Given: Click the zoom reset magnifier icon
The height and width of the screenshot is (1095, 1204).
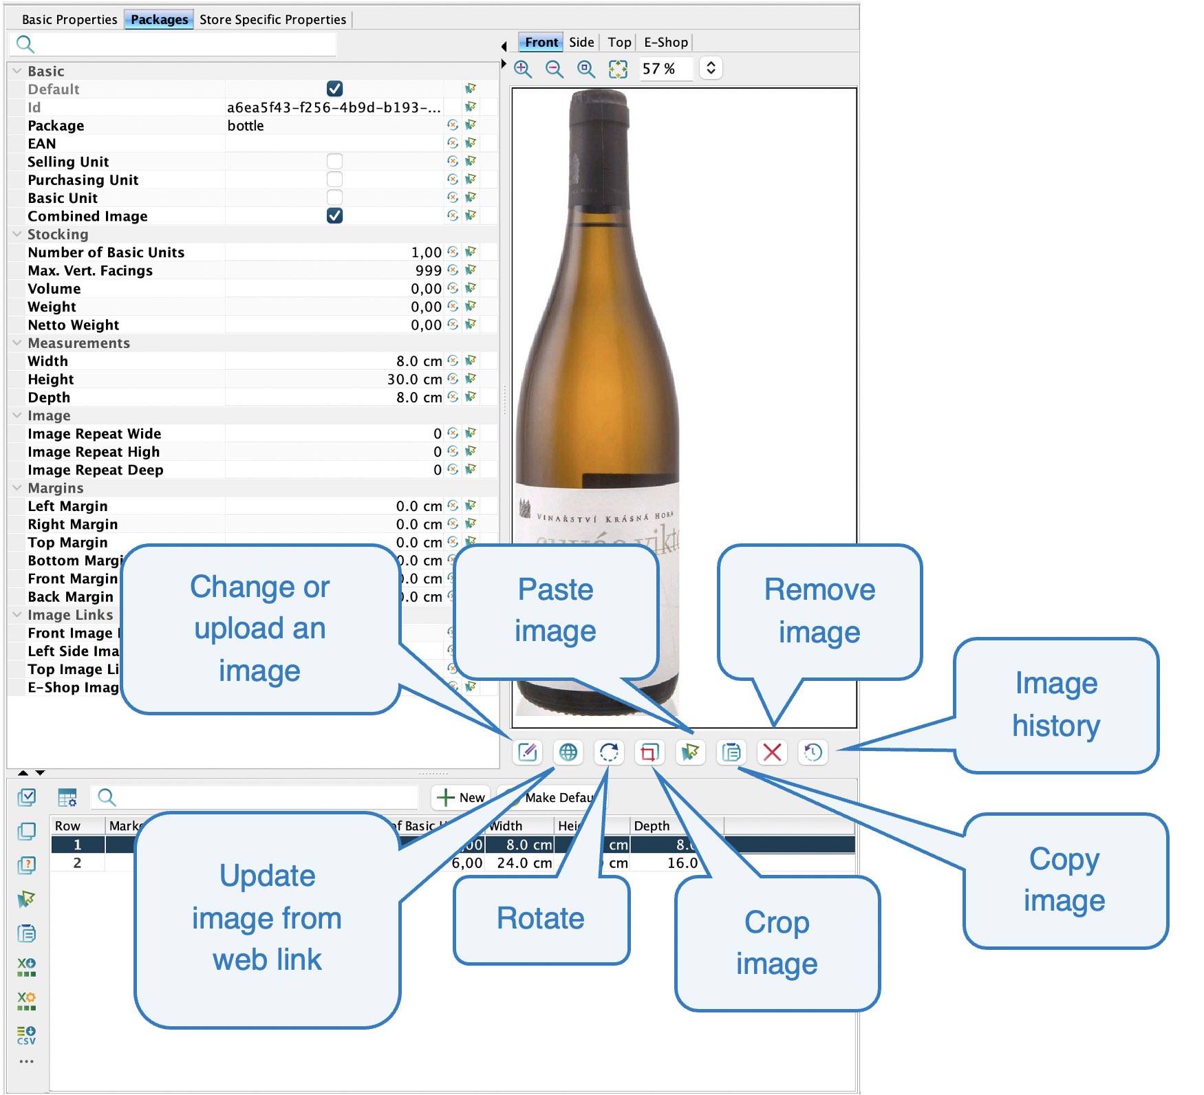Looking at the screenshot, I should pyautogui.click(x=586, y=69).
